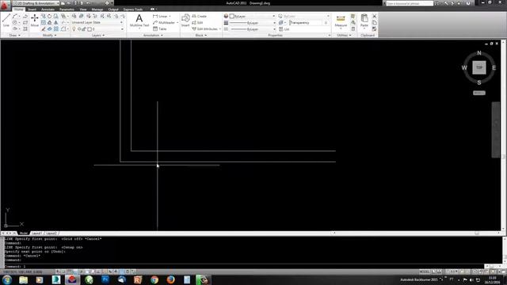507x285 pixels.
Task: Expand the Layers panel flyout
Action: coord(98,35)
